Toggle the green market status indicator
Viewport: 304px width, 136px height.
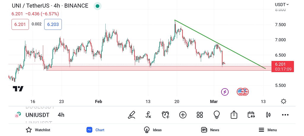97,6
